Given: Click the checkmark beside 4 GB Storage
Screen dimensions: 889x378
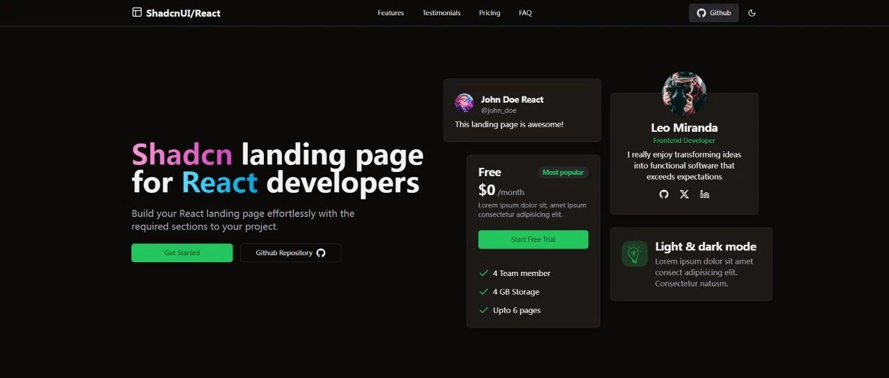Looking at the screenshot, I should coord(484,292).
